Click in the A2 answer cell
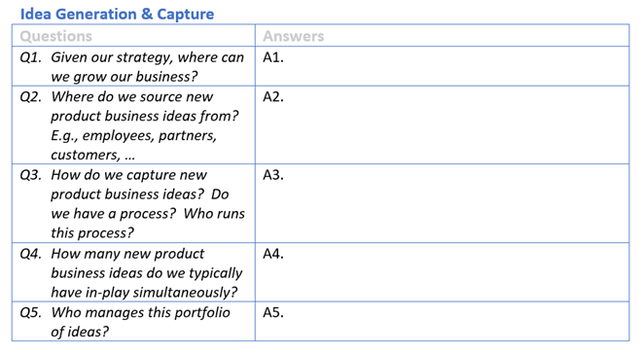Image resolution: width=643 pixels, height=353 pixels. tap(442, 125)
